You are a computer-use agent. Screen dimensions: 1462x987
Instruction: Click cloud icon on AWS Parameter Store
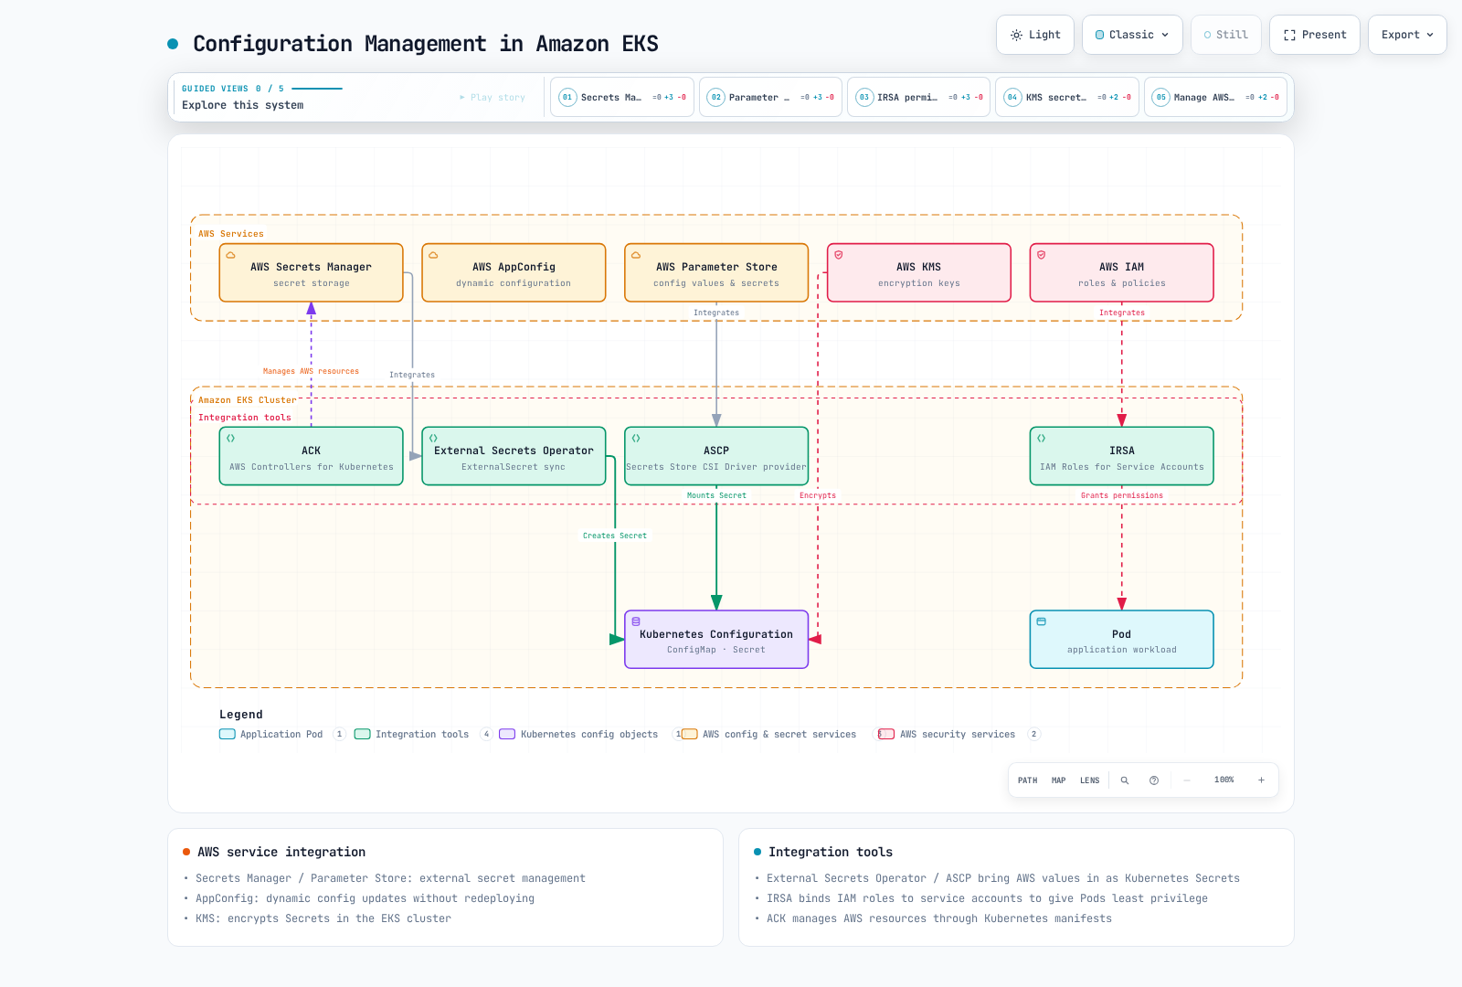coord(636,255)
